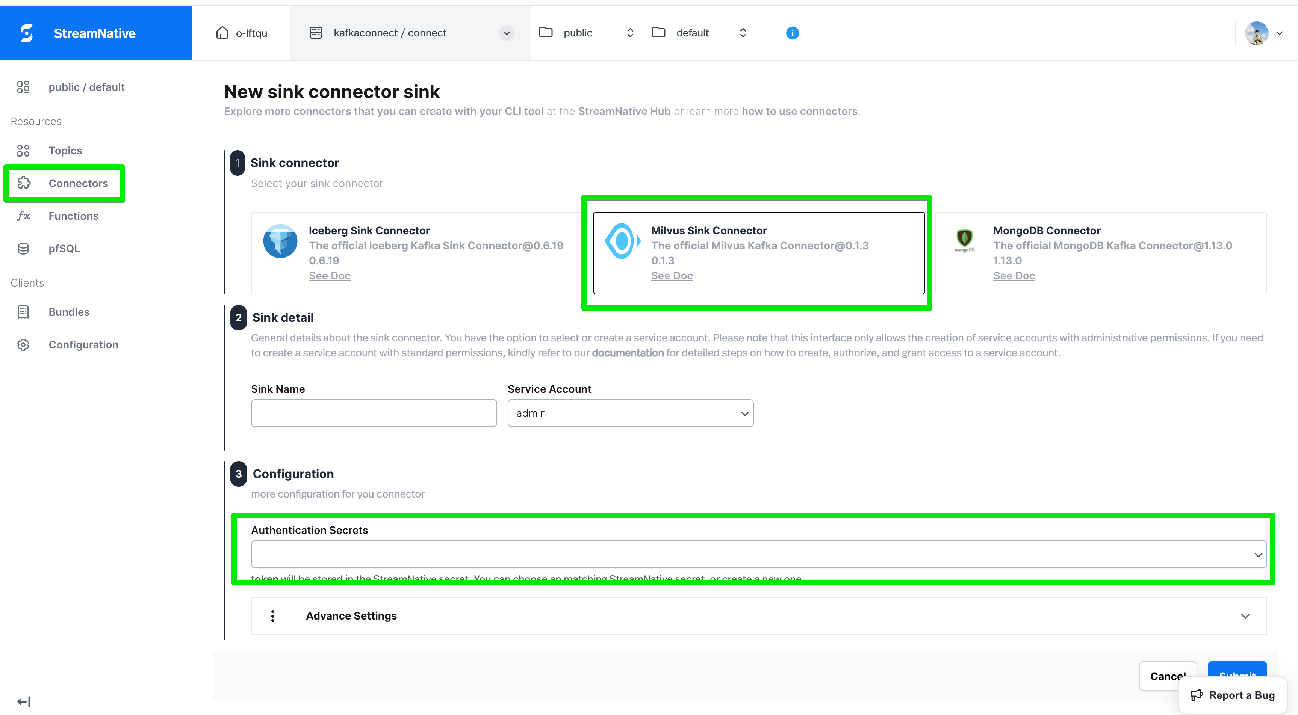Click into the Sink Name field
The height and width of the screenshot is (715, 1298).
coord(374,413)
